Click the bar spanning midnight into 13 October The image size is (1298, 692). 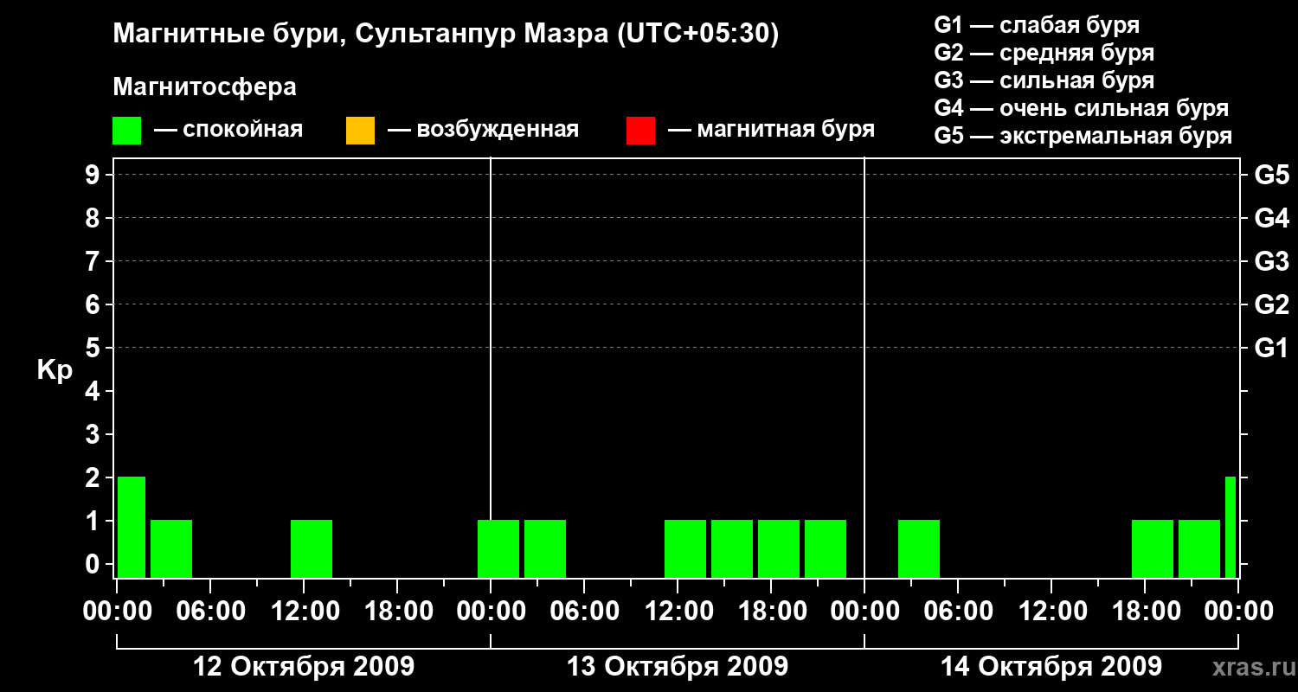coord(498,548)
